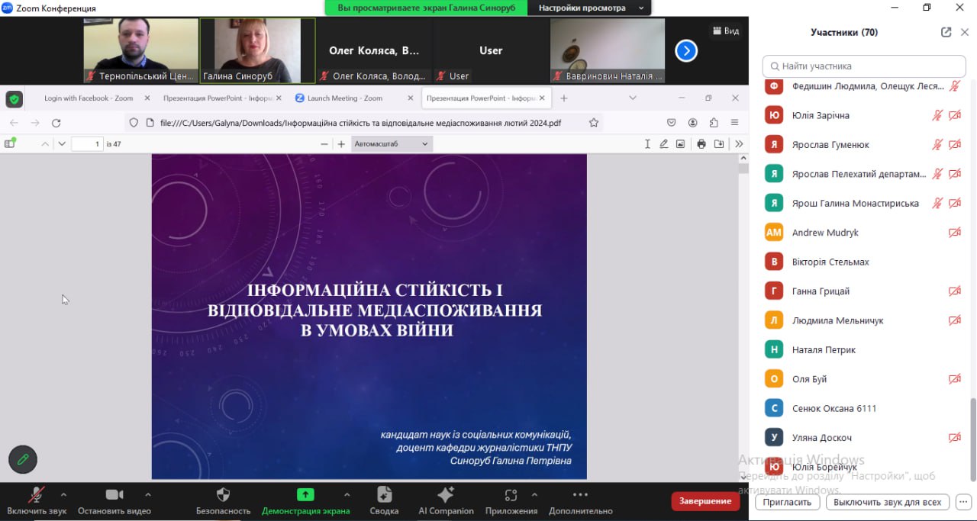977x521 pixels.
Task: Click Выключить звук для всех button
Action: (x=888, y=503)
